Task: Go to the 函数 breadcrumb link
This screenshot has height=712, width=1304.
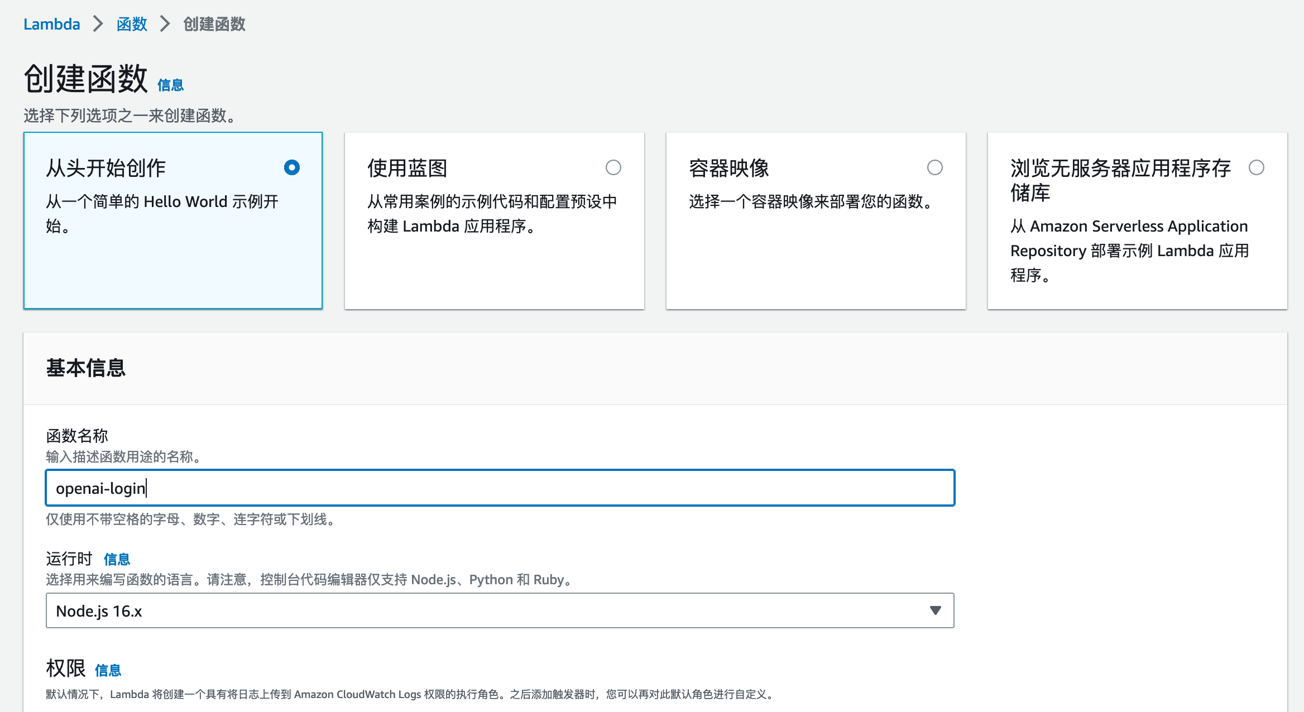Action: click(132, 24)
